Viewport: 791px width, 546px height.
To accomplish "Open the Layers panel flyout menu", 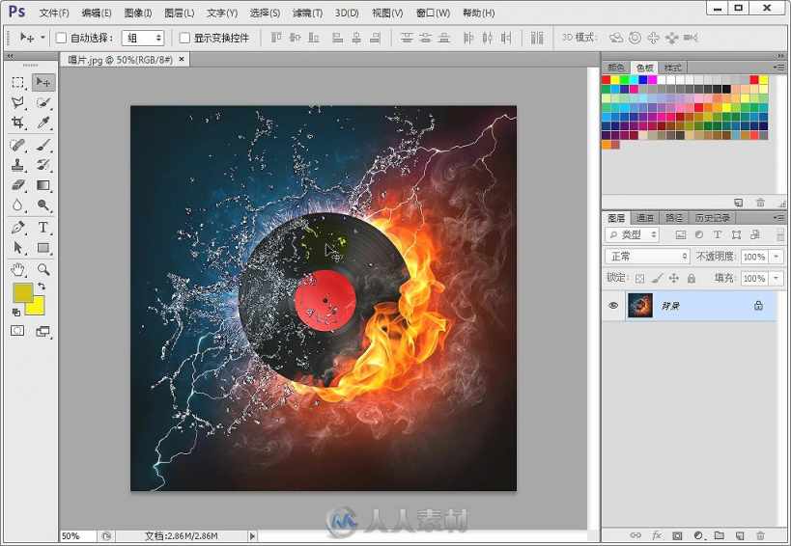I will click(779, 218).
